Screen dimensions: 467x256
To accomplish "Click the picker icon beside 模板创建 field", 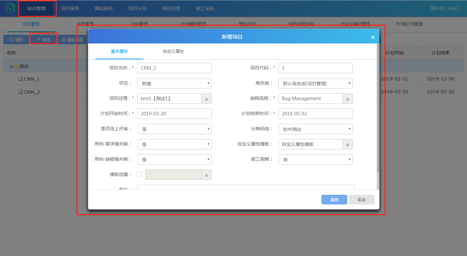I will tap(207, 175).
